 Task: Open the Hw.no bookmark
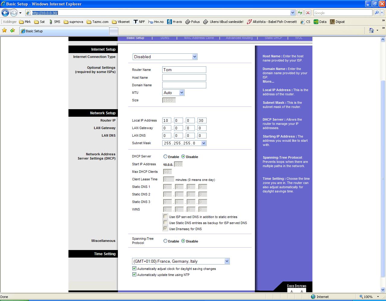point(156,22)
